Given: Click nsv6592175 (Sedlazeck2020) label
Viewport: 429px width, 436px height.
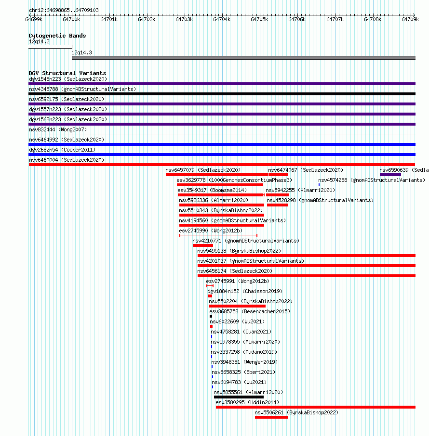Looking at the screenshot, I should coord(67,99).
